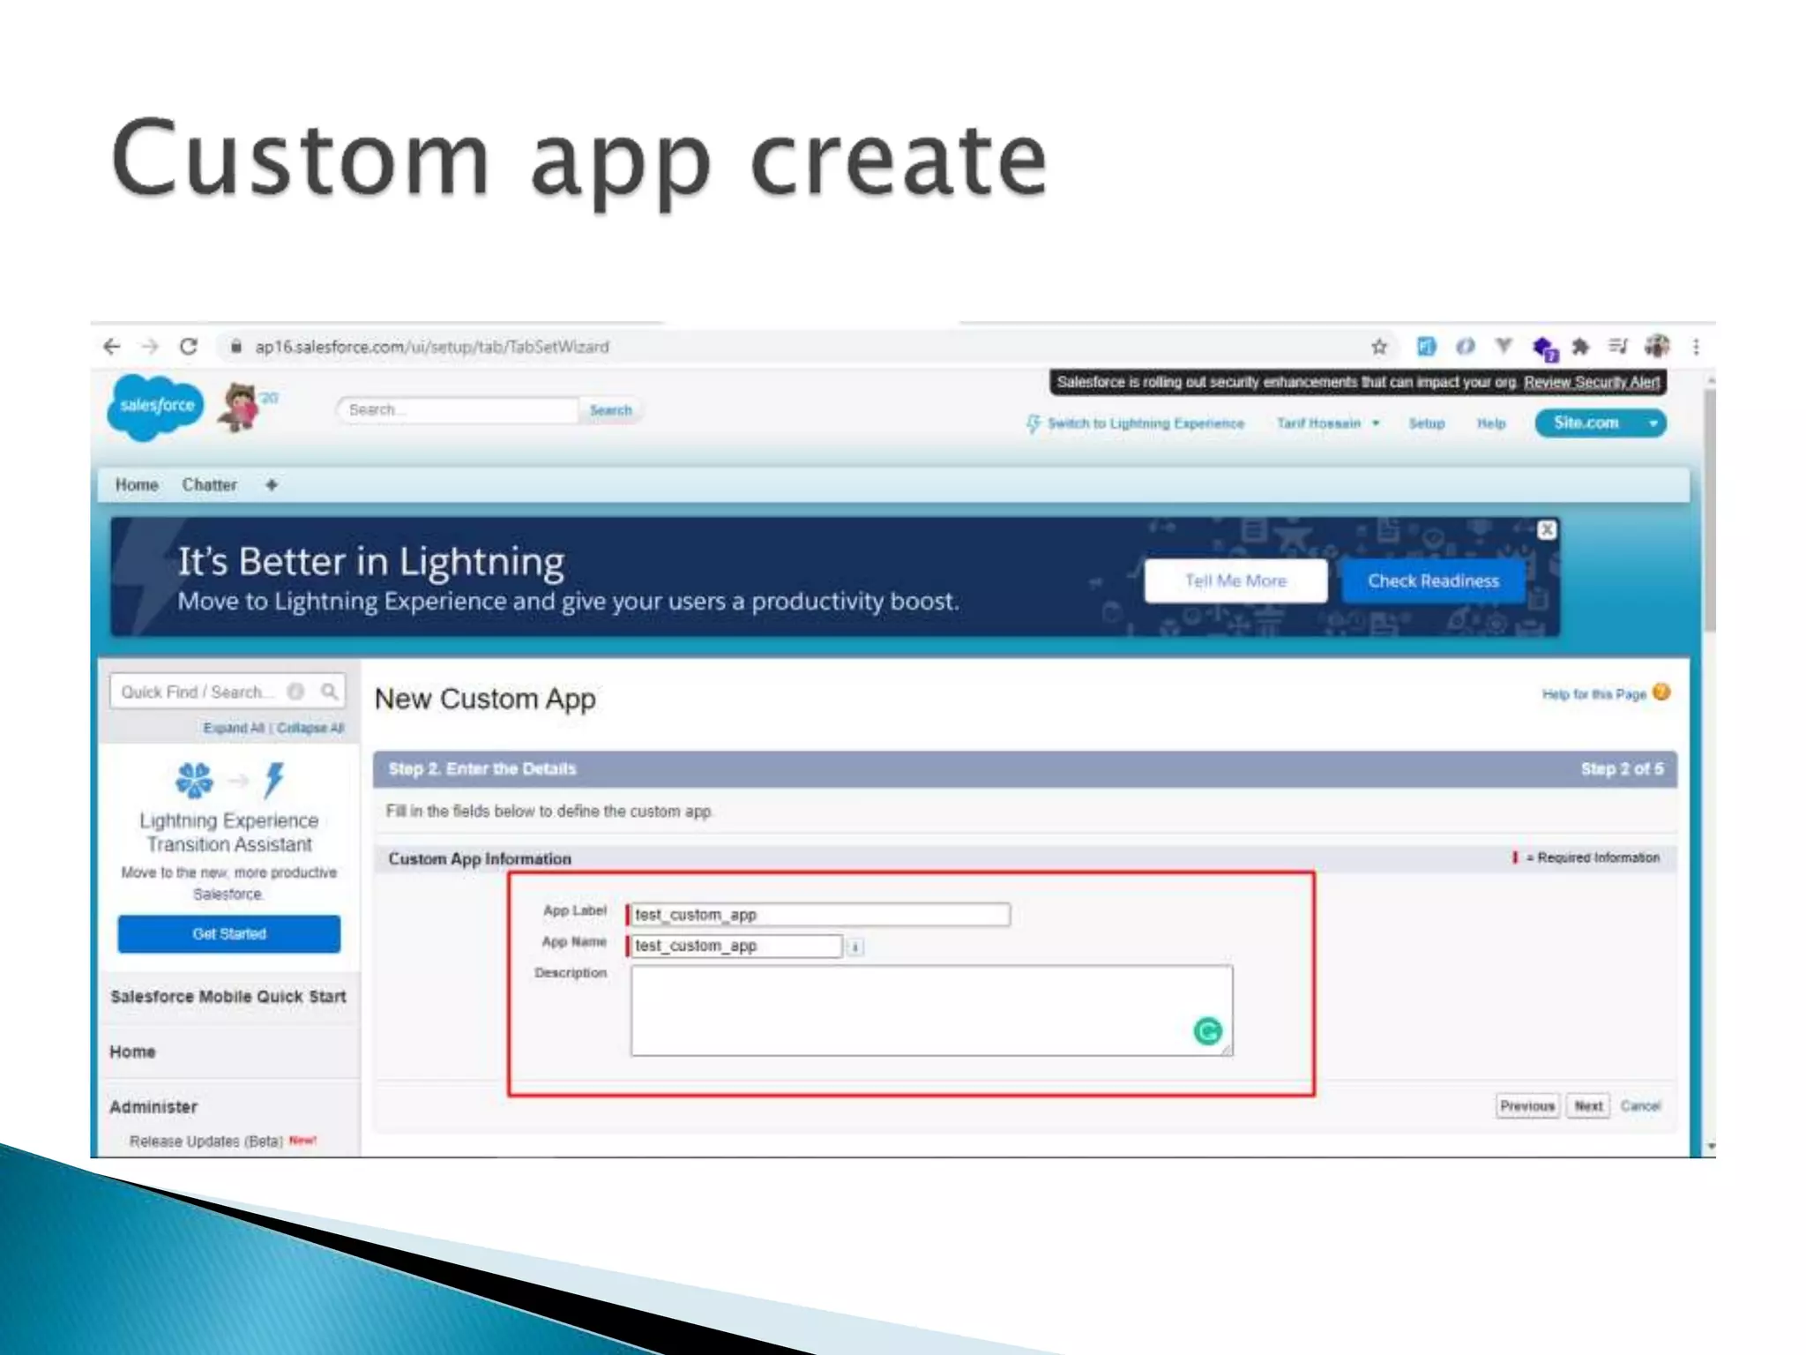Open Chrome extensions puzzle icon
This screenshot has height=1355, width=1806.
1580,347
